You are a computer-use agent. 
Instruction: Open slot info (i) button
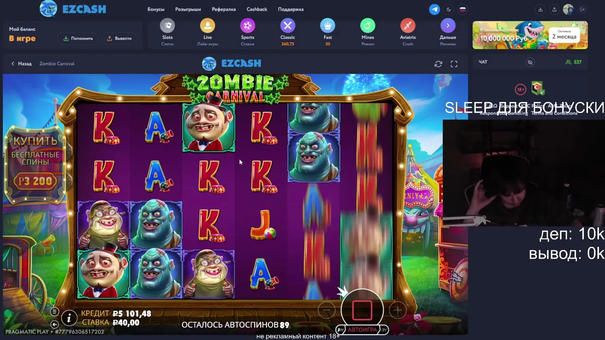point(69,318)
